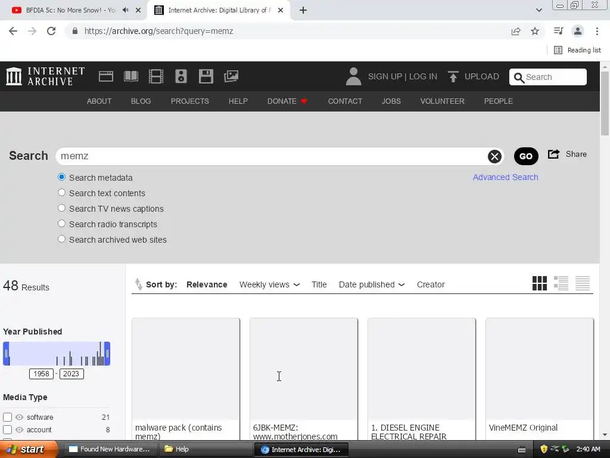Click the 1958 start year box

coord(41,374)
